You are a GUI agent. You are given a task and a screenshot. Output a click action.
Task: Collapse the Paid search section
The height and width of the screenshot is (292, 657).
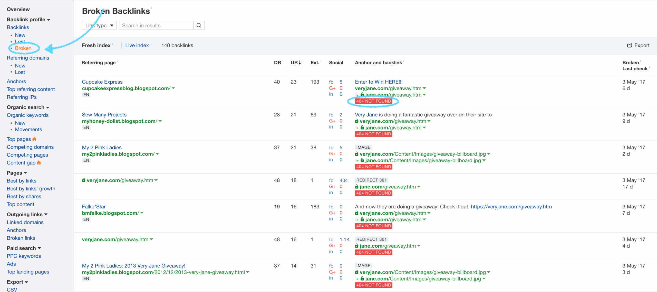tap(24, 248)
